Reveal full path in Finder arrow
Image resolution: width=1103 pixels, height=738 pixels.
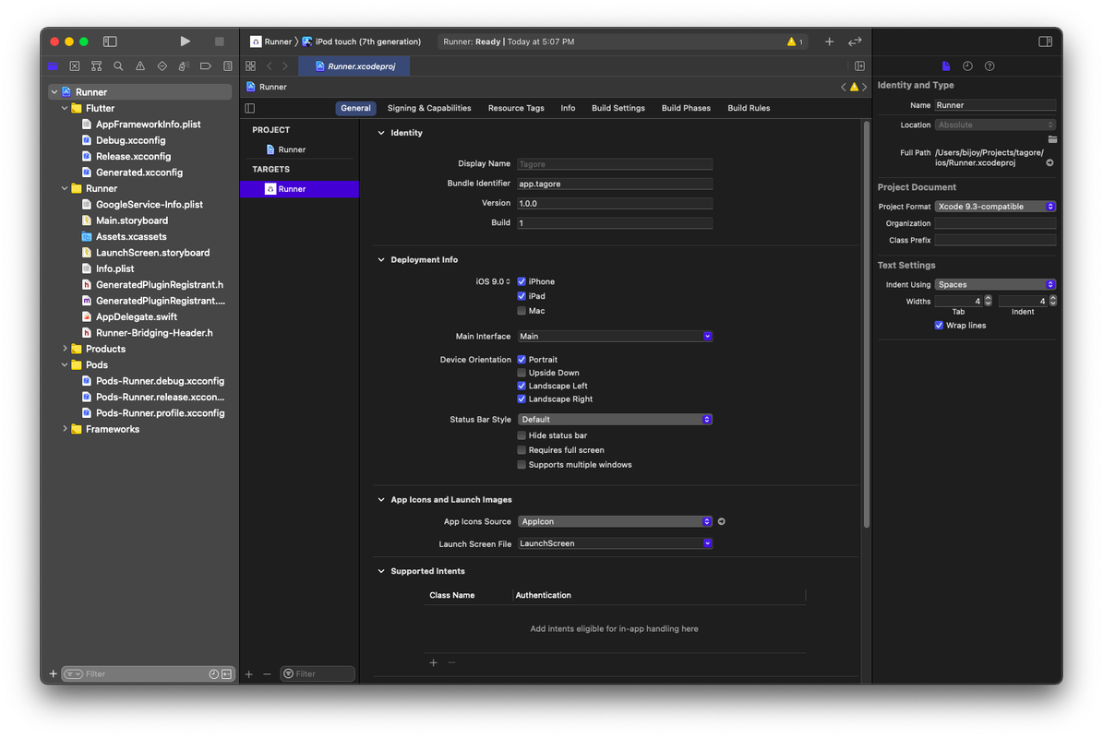pos(1049,162)
